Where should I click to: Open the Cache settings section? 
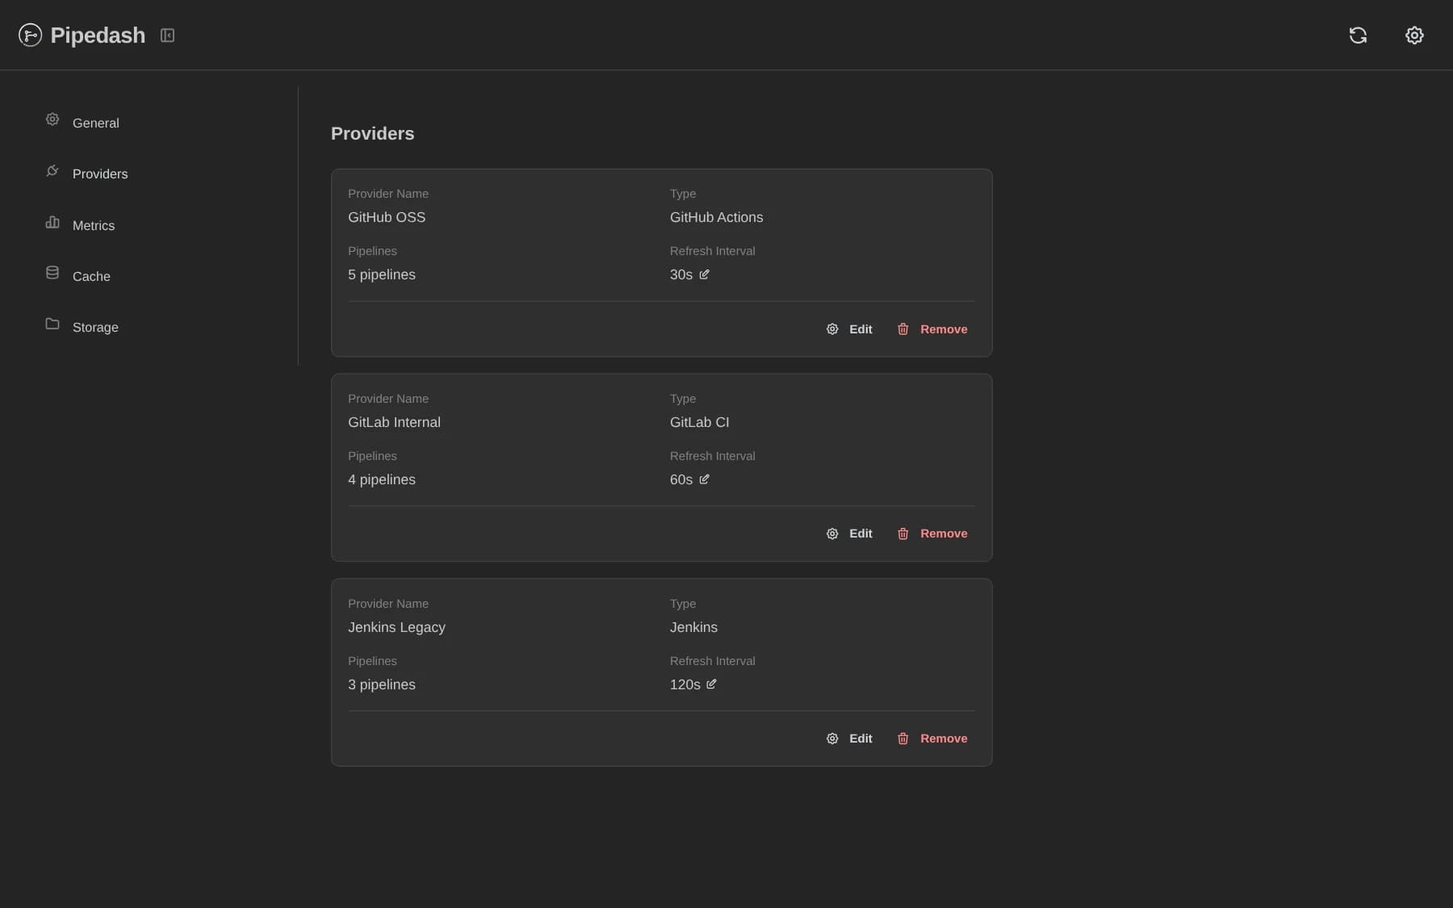[x=91, y=276]
